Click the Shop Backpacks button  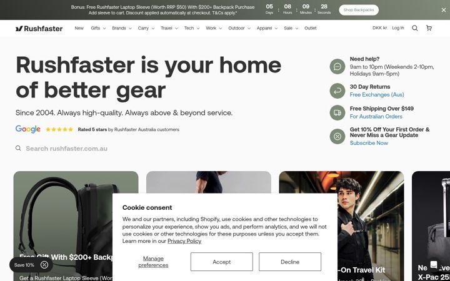point(359,10)
